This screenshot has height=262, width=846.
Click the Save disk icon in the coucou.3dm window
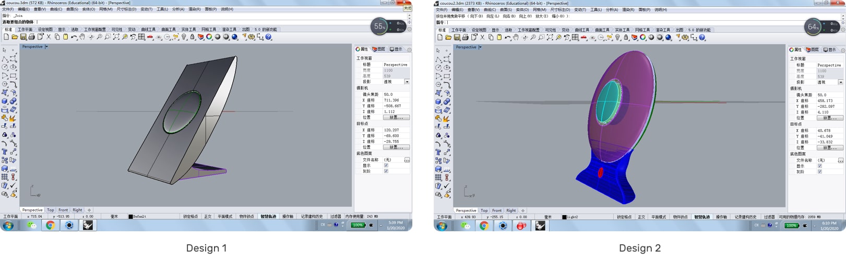click(23, 37)
